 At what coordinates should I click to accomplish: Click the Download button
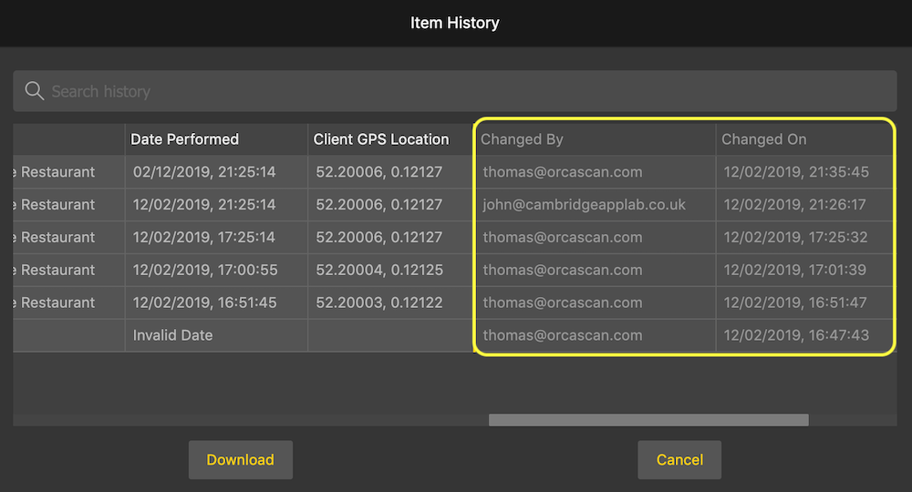coord(240,460)
